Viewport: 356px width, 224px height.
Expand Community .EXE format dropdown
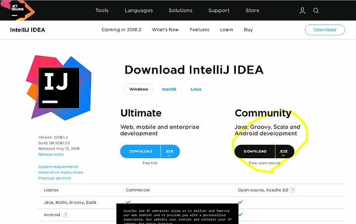[284, 151]
